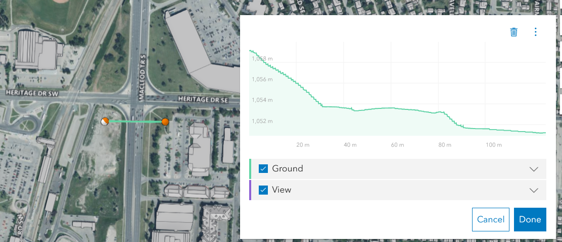Click the Done button
The height and width of the screenshot is (242, 562).
[530, 219]
